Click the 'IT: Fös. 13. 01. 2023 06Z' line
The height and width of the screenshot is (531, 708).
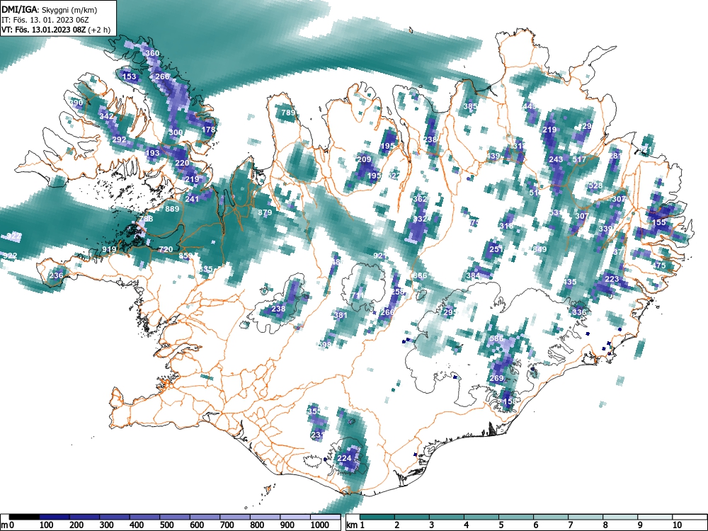click(45, 20)
